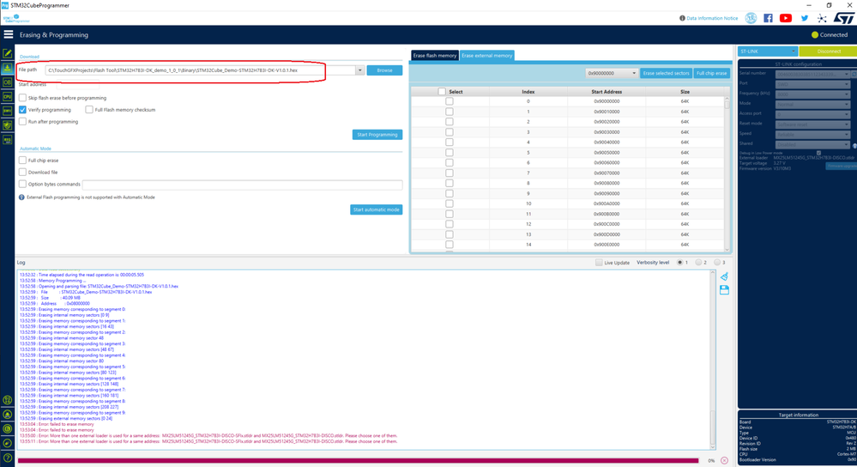
Task: Switch to Erase flash memory tab
Action: pos(435,55)
